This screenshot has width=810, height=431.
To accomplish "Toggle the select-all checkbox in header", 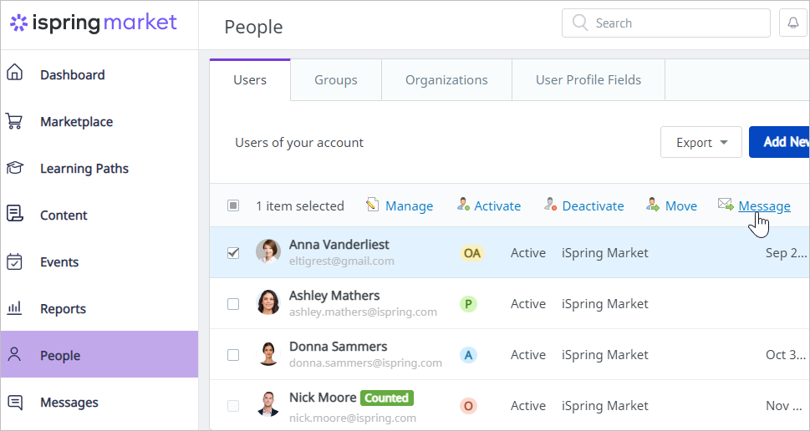I will (x=233, y=205).
